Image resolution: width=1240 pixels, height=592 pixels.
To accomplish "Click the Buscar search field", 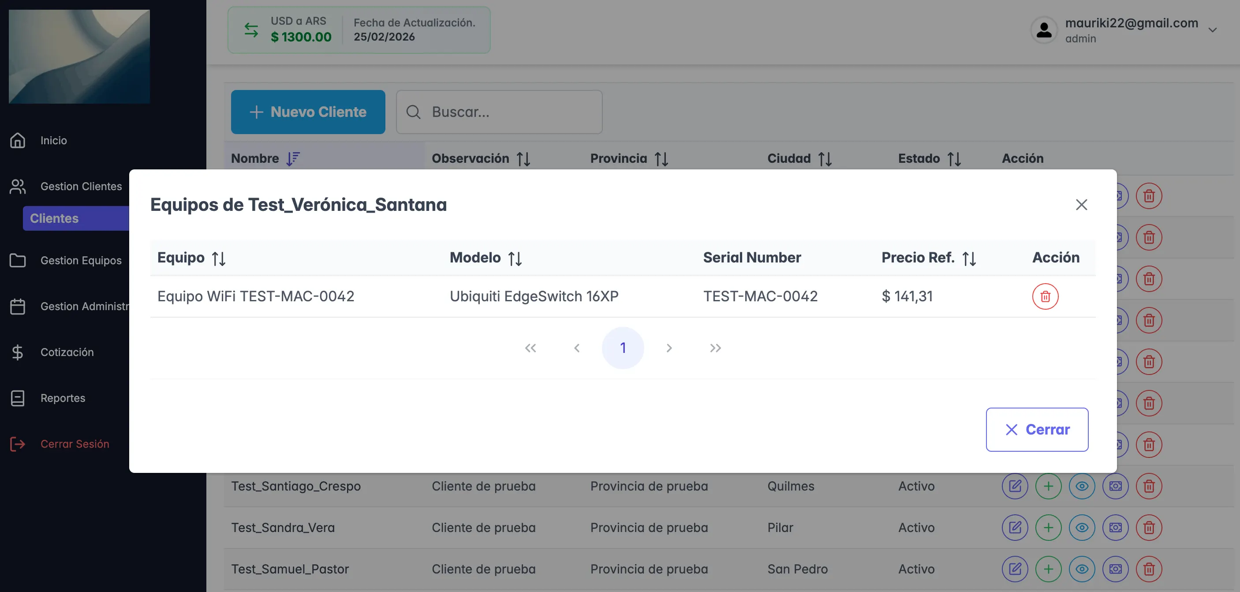I will pos(499,112).
